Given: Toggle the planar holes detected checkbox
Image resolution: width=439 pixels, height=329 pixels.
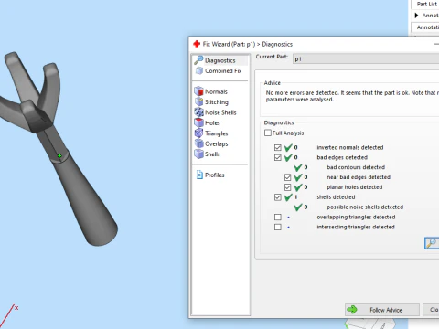Looking at the screenshot, I should pos(287,187).
